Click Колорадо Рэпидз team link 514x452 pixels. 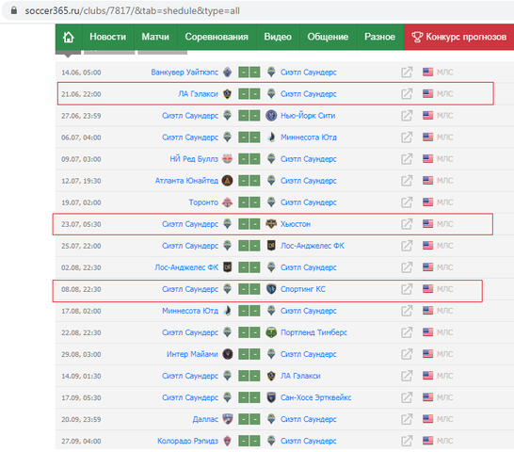click(x=187, y=441)
